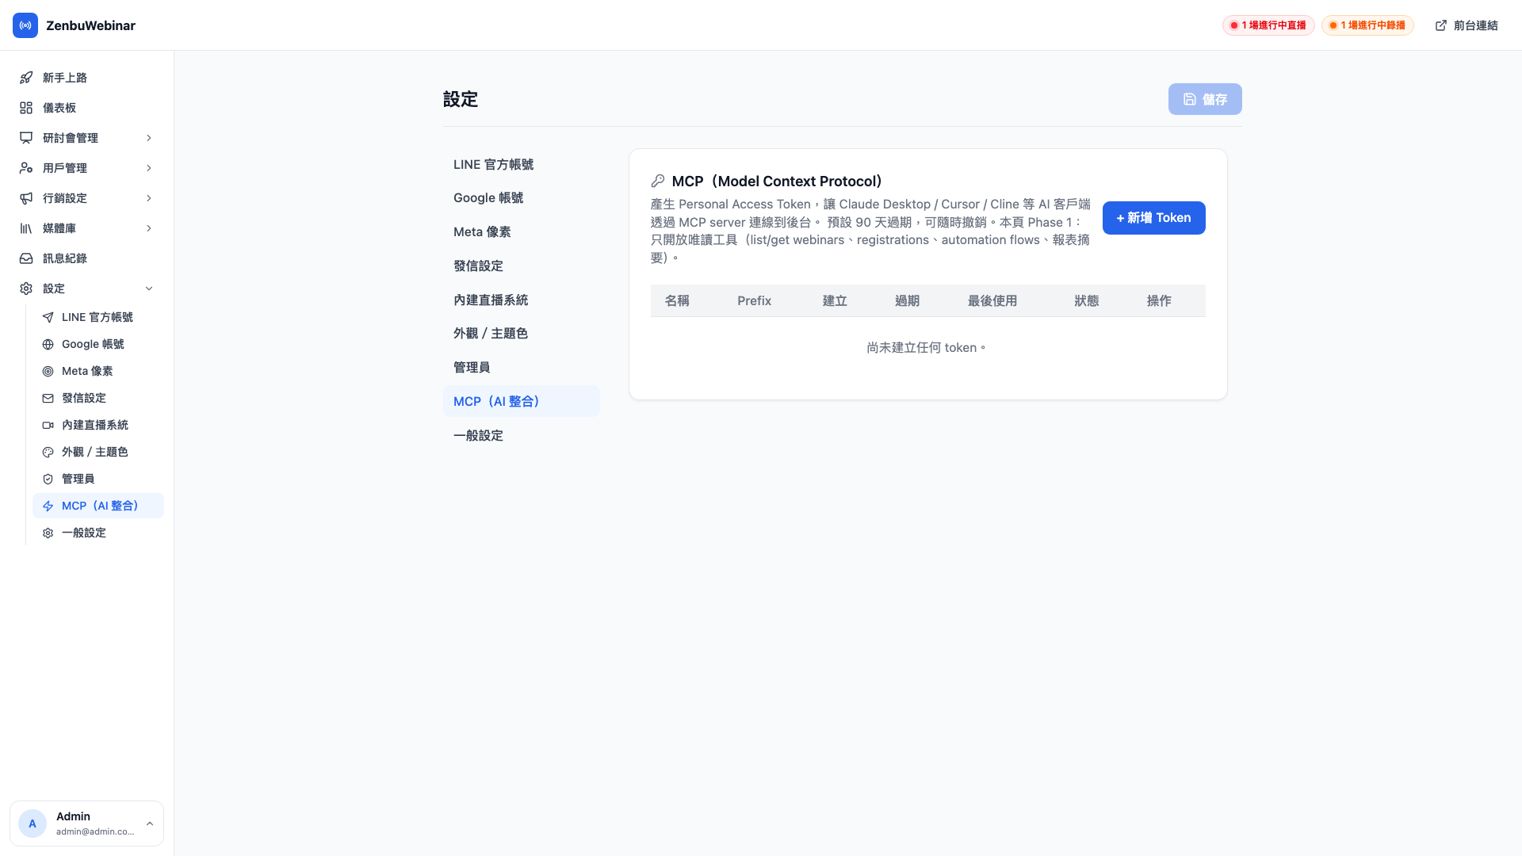Click the 設定 page title

pyautogui.click(x=461, y=99)
